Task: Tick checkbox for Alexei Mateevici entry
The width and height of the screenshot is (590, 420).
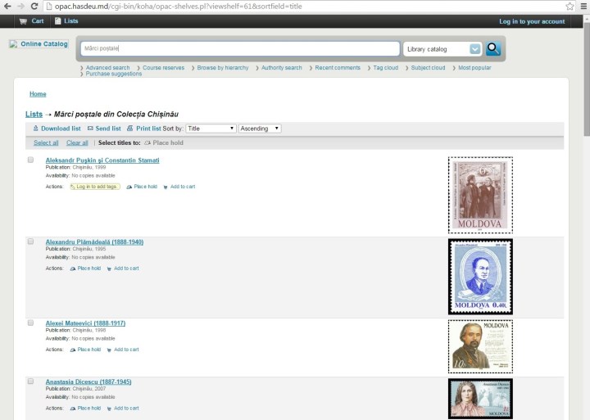Action: coord(30,323)
